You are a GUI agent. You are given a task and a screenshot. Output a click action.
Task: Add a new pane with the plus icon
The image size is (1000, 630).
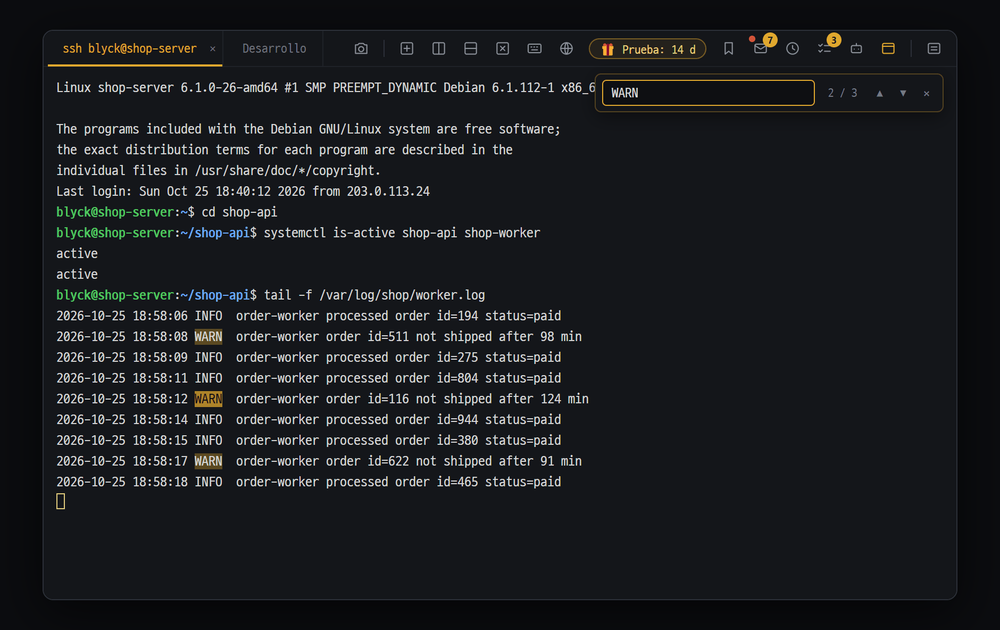(x=407, y=49)
